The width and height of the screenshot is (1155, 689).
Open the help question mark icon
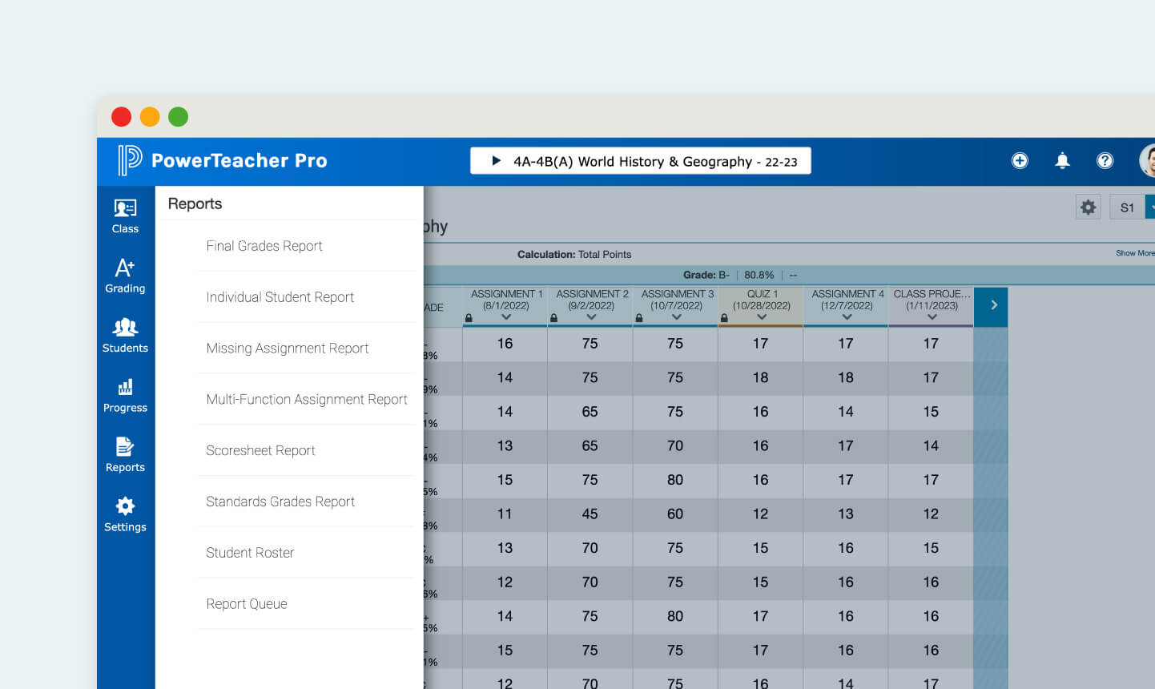[x=1105, y=161]
